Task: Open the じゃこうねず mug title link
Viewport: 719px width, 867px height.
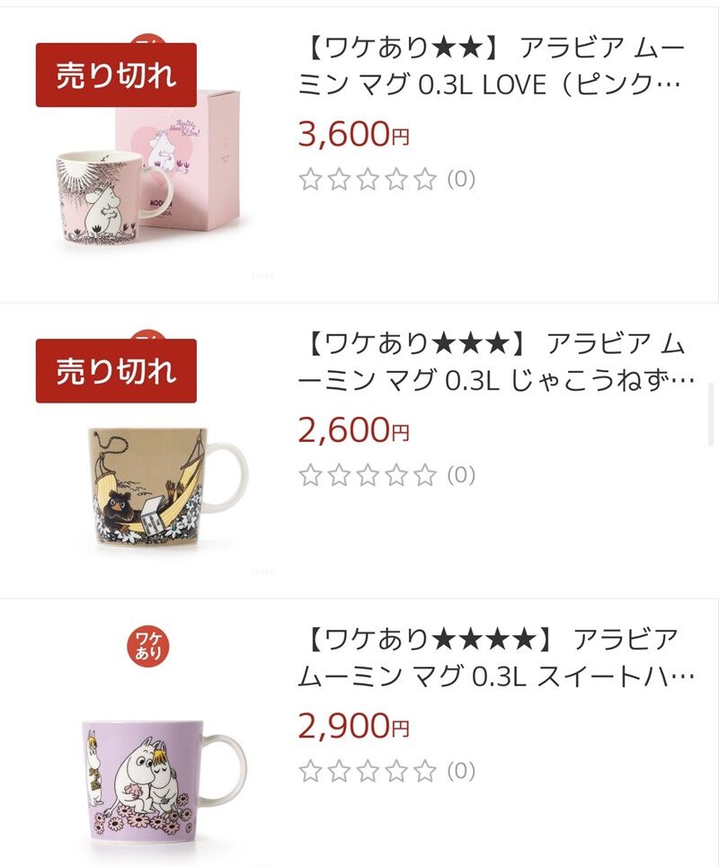Action: coord(495,362)
